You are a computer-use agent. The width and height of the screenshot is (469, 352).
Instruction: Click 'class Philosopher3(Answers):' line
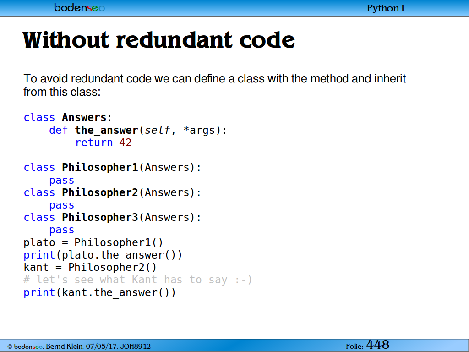click(112, 217)
